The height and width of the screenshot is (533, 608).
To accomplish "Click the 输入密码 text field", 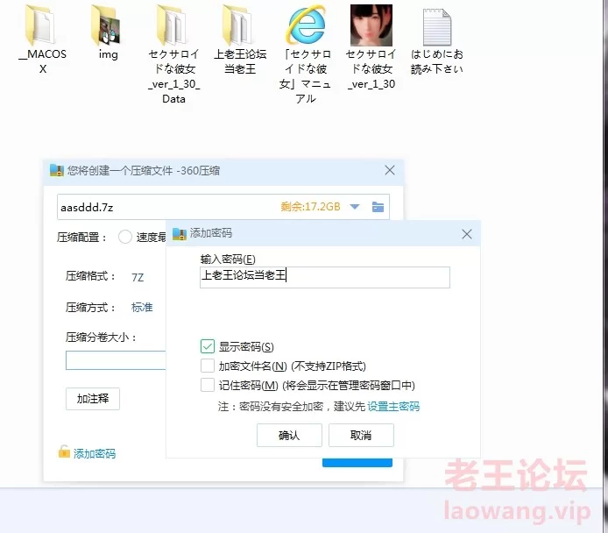I will pyautogui.click(x=324, y=277).
